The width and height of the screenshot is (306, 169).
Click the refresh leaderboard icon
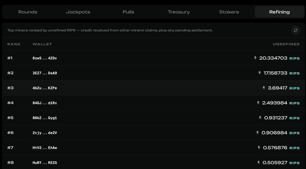(x=296, y=30)
